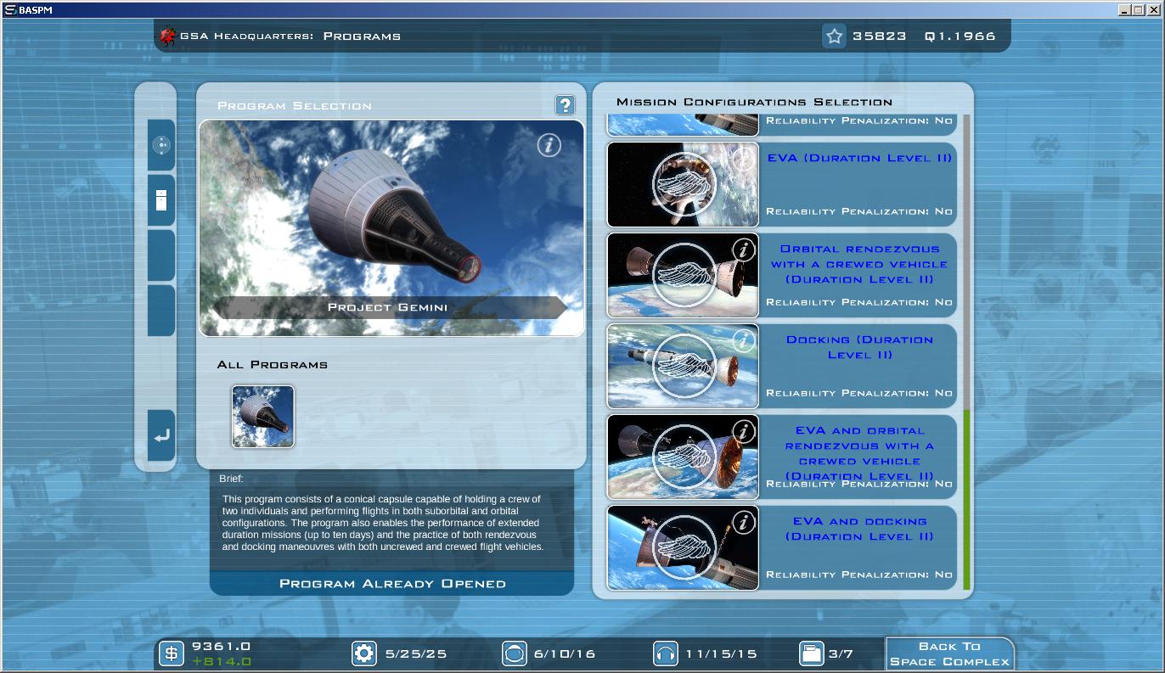Open the info icon on the EVA and orbital rendezvous card

point(744,431)
